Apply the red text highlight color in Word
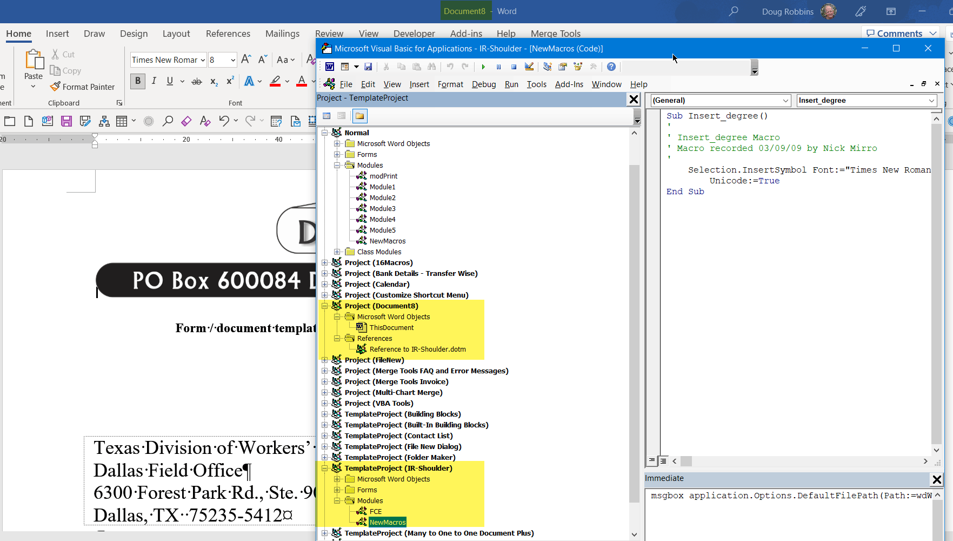The height and width of the screenshot is (541, 953). click(x=276, y=81)
